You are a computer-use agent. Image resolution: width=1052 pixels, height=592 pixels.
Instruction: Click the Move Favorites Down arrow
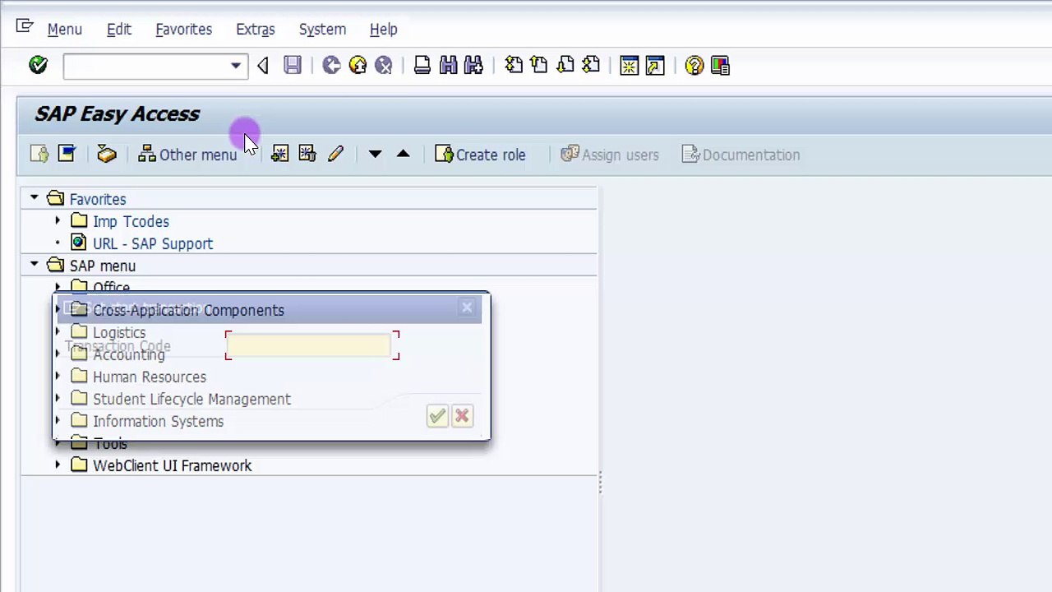click(375, 154)
